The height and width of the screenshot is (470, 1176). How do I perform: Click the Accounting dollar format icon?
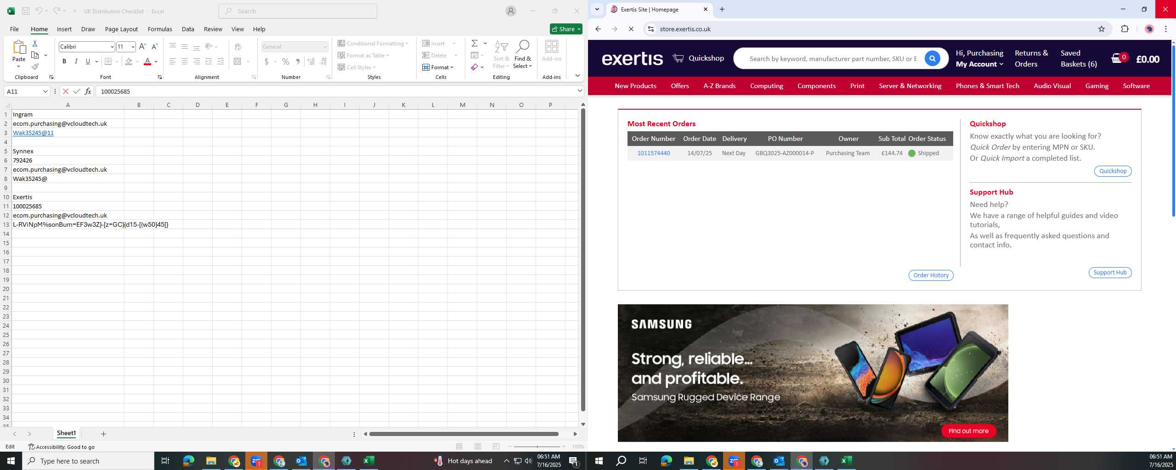tap(266, 62)
